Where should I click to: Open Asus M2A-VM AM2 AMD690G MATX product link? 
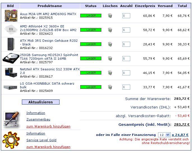click(x=48, y=14)
